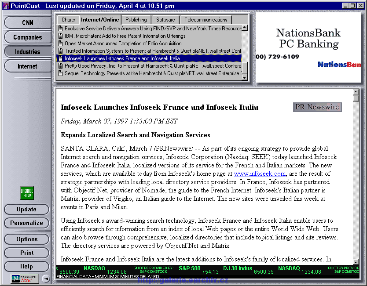The width and height of the screenshot is (367, 286).
Task: Close the PointCast window
Action: (361, 6)
